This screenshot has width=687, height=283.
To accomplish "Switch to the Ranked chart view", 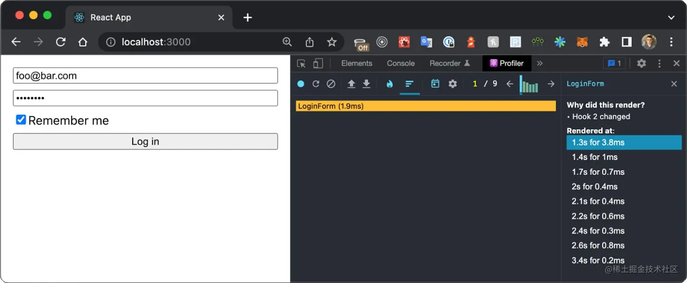I will (409, 84).
